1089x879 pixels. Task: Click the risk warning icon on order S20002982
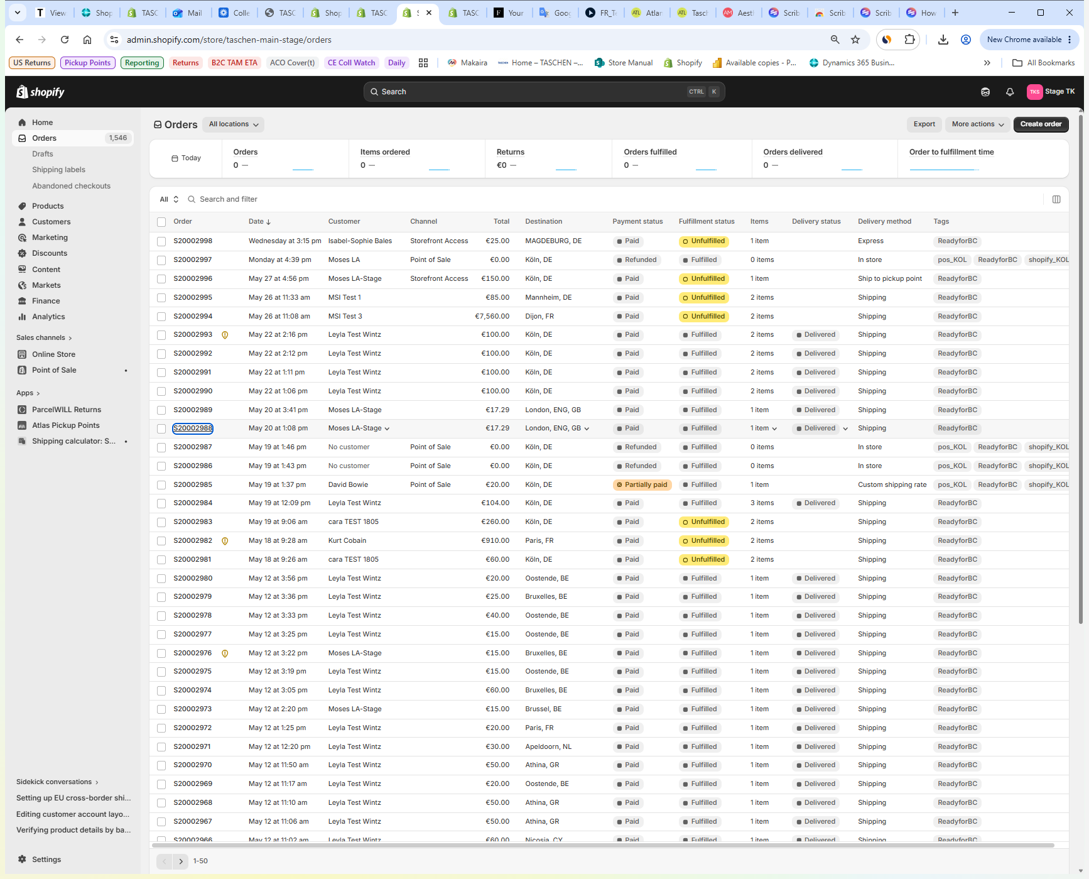point(225,541)
